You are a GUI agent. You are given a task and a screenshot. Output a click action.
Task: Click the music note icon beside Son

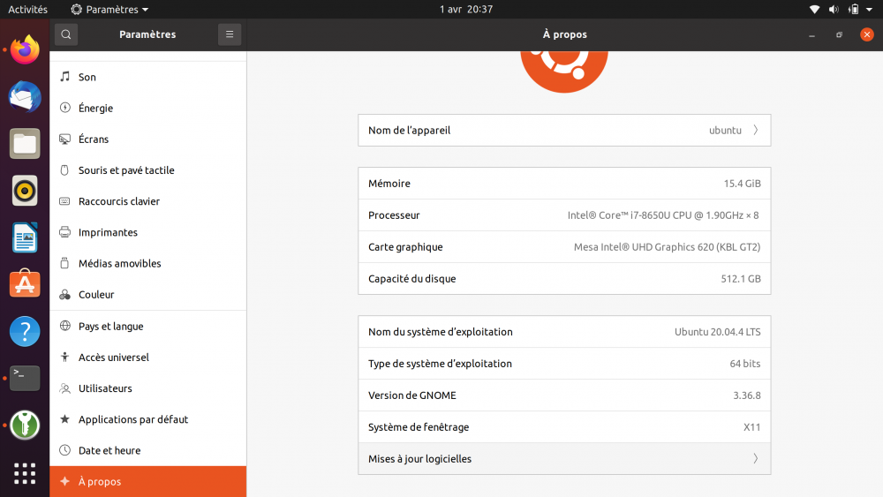click(64, 77)
